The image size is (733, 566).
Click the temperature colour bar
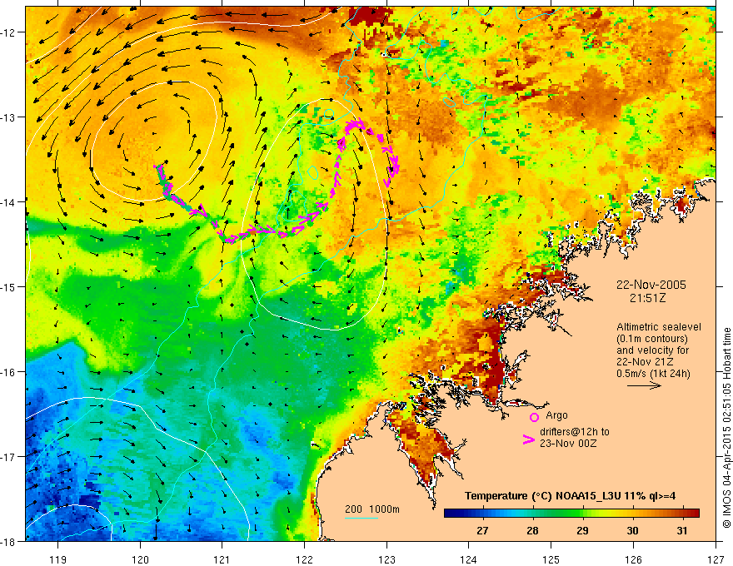pyautogui.click(x=571, y=514)
